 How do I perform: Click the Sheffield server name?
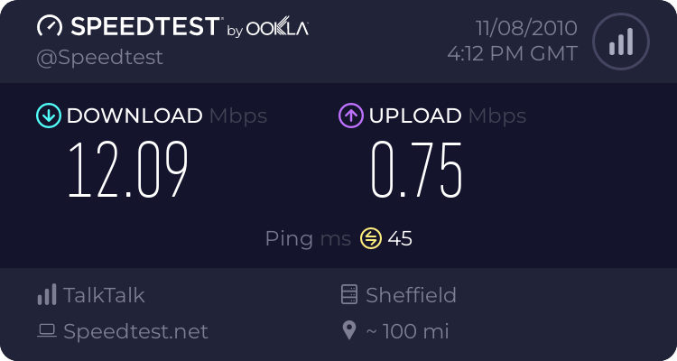(411, 295)
